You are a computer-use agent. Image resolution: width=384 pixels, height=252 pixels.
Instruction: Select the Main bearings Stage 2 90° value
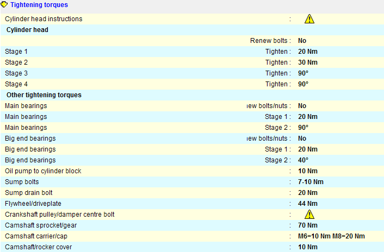click(x=303, y=128)
